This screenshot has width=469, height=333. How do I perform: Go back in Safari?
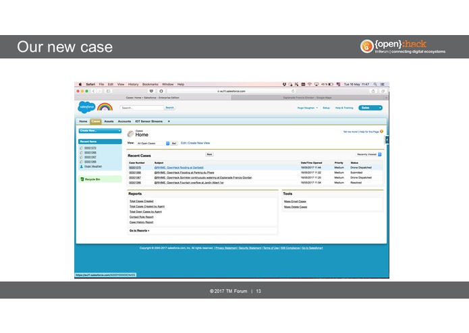(94, 91)
